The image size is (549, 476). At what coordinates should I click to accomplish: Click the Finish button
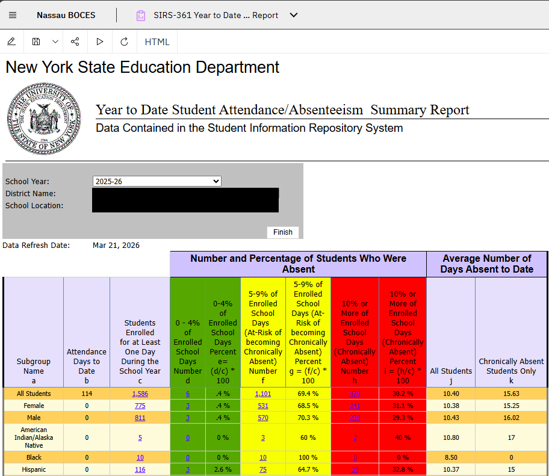(x=283, y=232)
